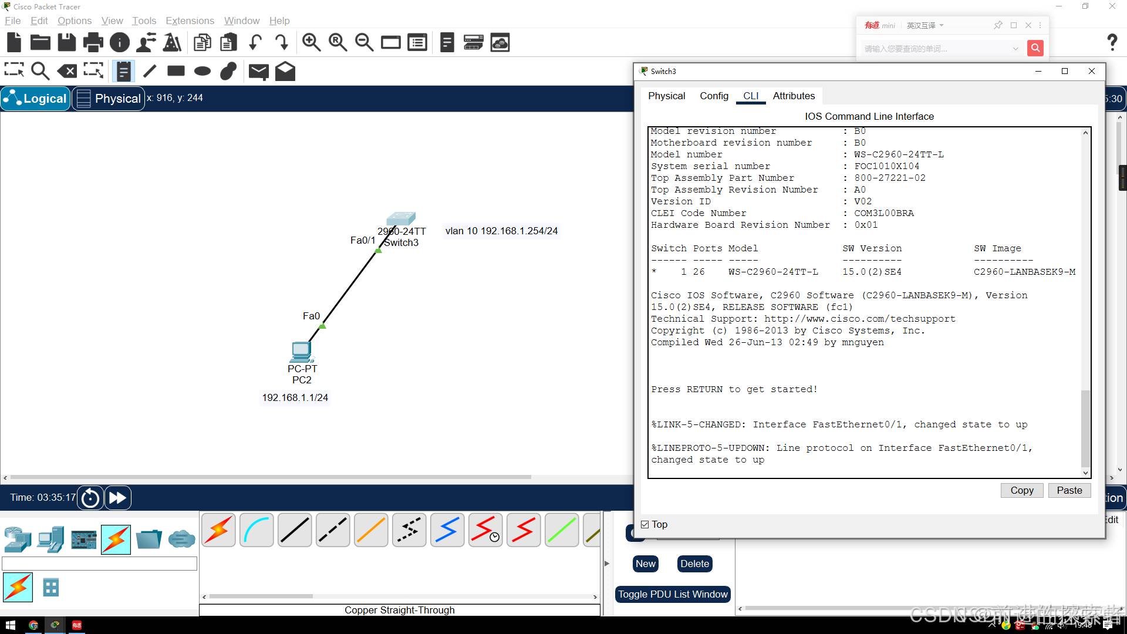Choose the Draw Rectangle tool
1127x634 pixels.
point(176,71)
